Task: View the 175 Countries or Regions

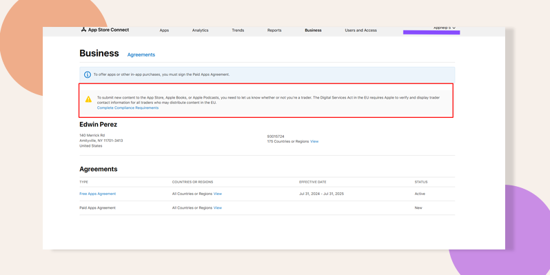Action: [x=314, y=141]
